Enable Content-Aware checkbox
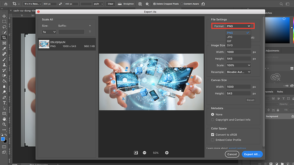The height and width of the screenshot is (165, 294). click(182, 4)
